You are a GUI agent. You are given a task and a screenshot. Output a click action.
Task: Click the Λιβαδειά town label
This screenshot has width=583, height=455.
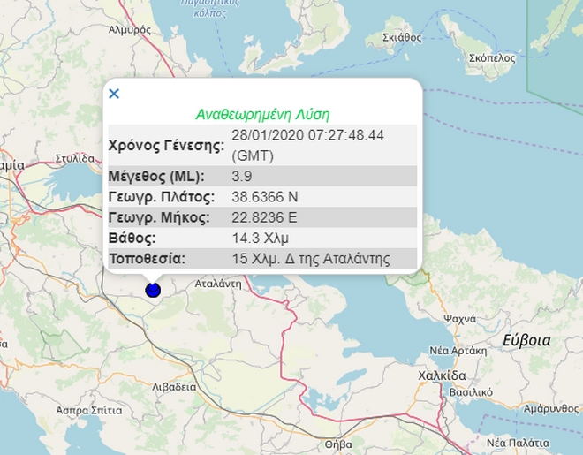[x=175, y=387]
